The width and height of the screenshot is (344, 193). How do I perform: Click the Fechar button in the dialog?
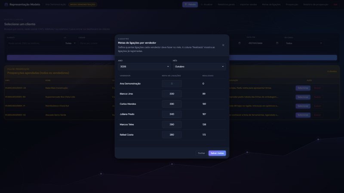pos(201,153)
